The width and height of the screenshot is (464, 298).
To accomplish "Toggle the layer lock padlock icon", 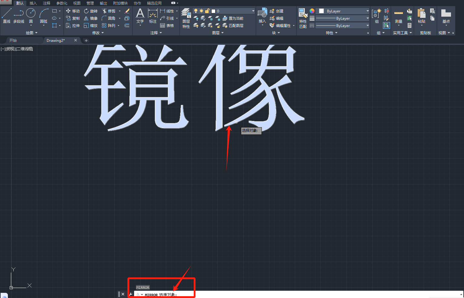I will pyautogui.click(x=207, y=11).
